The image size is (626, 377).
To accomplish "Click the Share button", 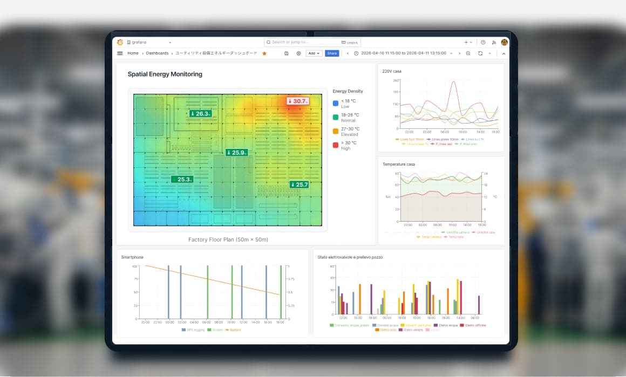I will click(x=332, y=53).
